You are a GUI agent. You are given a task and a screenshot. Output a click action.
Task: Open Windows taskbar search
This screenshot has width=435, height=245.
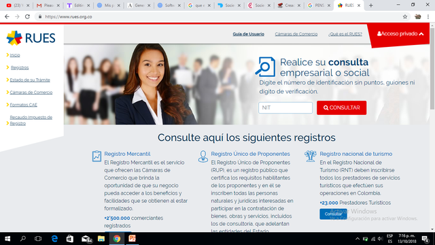coord(23,239)
